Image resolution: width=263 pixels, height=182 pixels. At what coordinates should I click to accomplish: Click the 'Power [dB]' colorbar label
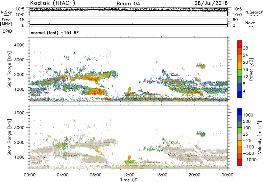(251, 69)
